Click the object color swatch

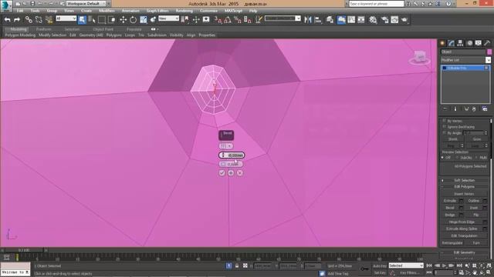click(489, 52)
